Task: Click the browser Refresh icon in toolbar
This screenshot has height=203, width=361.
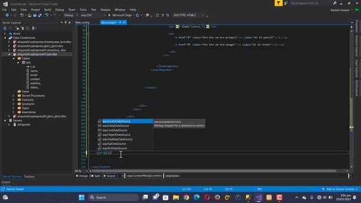Action: tap(138, 15)
